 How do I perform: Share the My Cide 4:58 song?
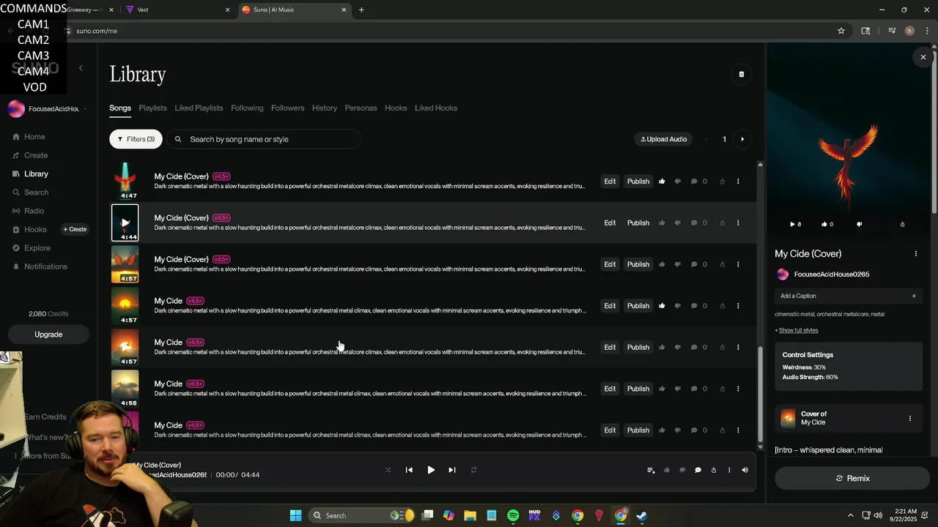tap(723, 389)
